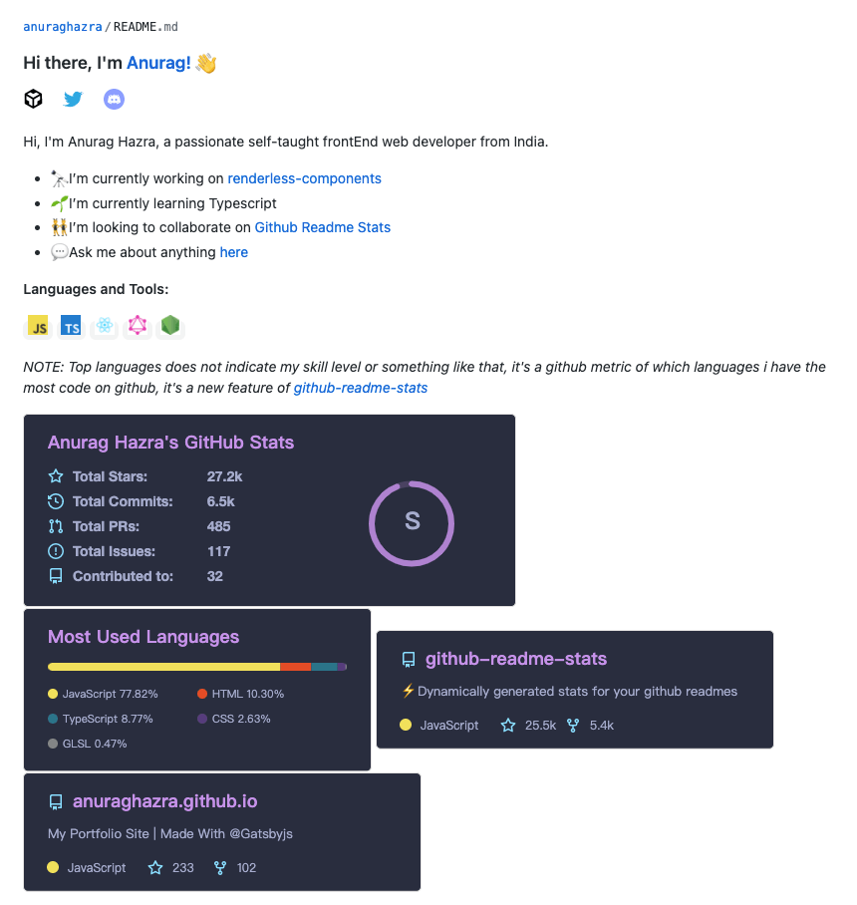Click the star icon next to Total Stars

[x=55, y=476]
